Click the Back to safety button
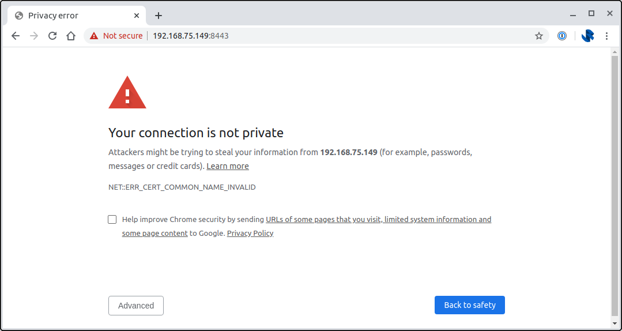Viewport: 622px width, 331px height. click(x=469, y=305)
